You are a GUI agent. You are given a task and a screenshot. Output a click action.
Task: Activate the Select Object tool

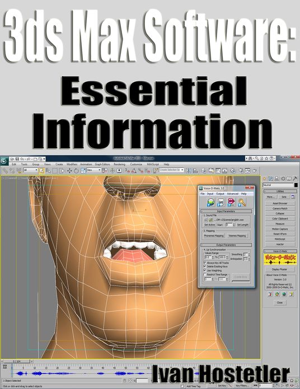[41, 171]
